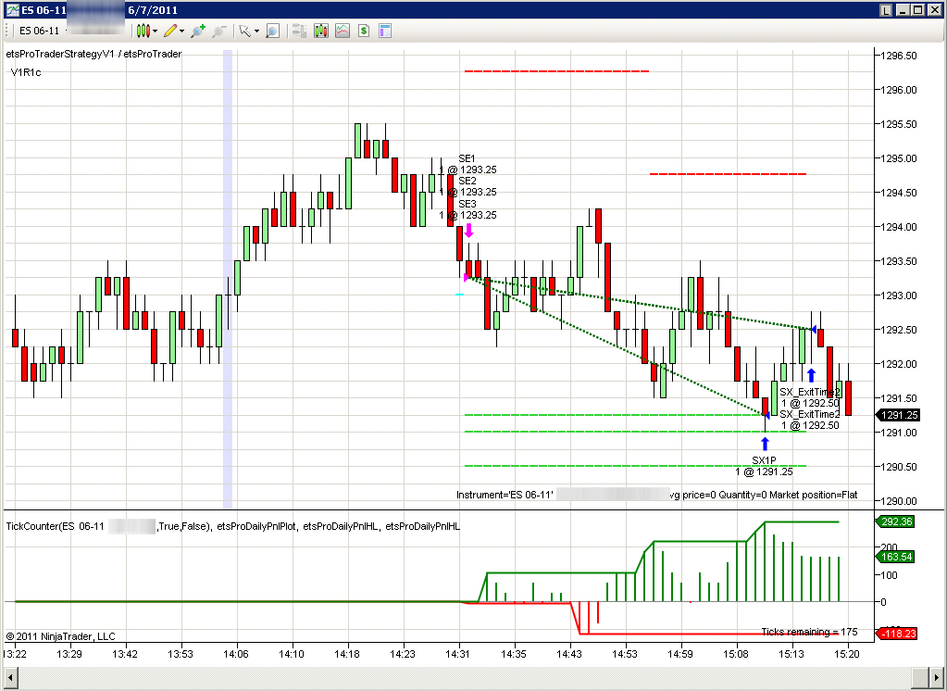Click the NinjaTrader chart icon in title bar

point(12,9)
